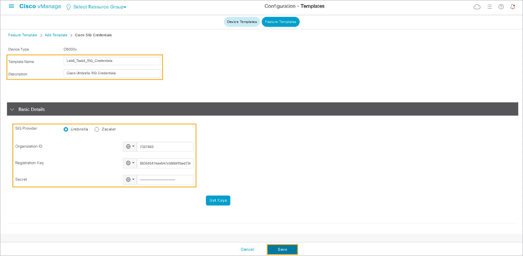Open the notifications bell icon
The height and width of the screenshot is (256, 523).
click(x=512, y=7)
